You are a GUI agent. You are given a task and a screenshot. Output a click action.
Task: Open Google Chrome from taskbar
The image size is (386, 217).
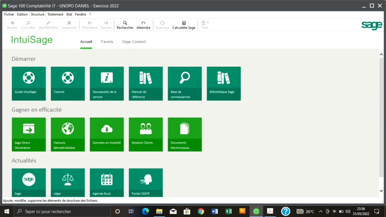point(201,212)
